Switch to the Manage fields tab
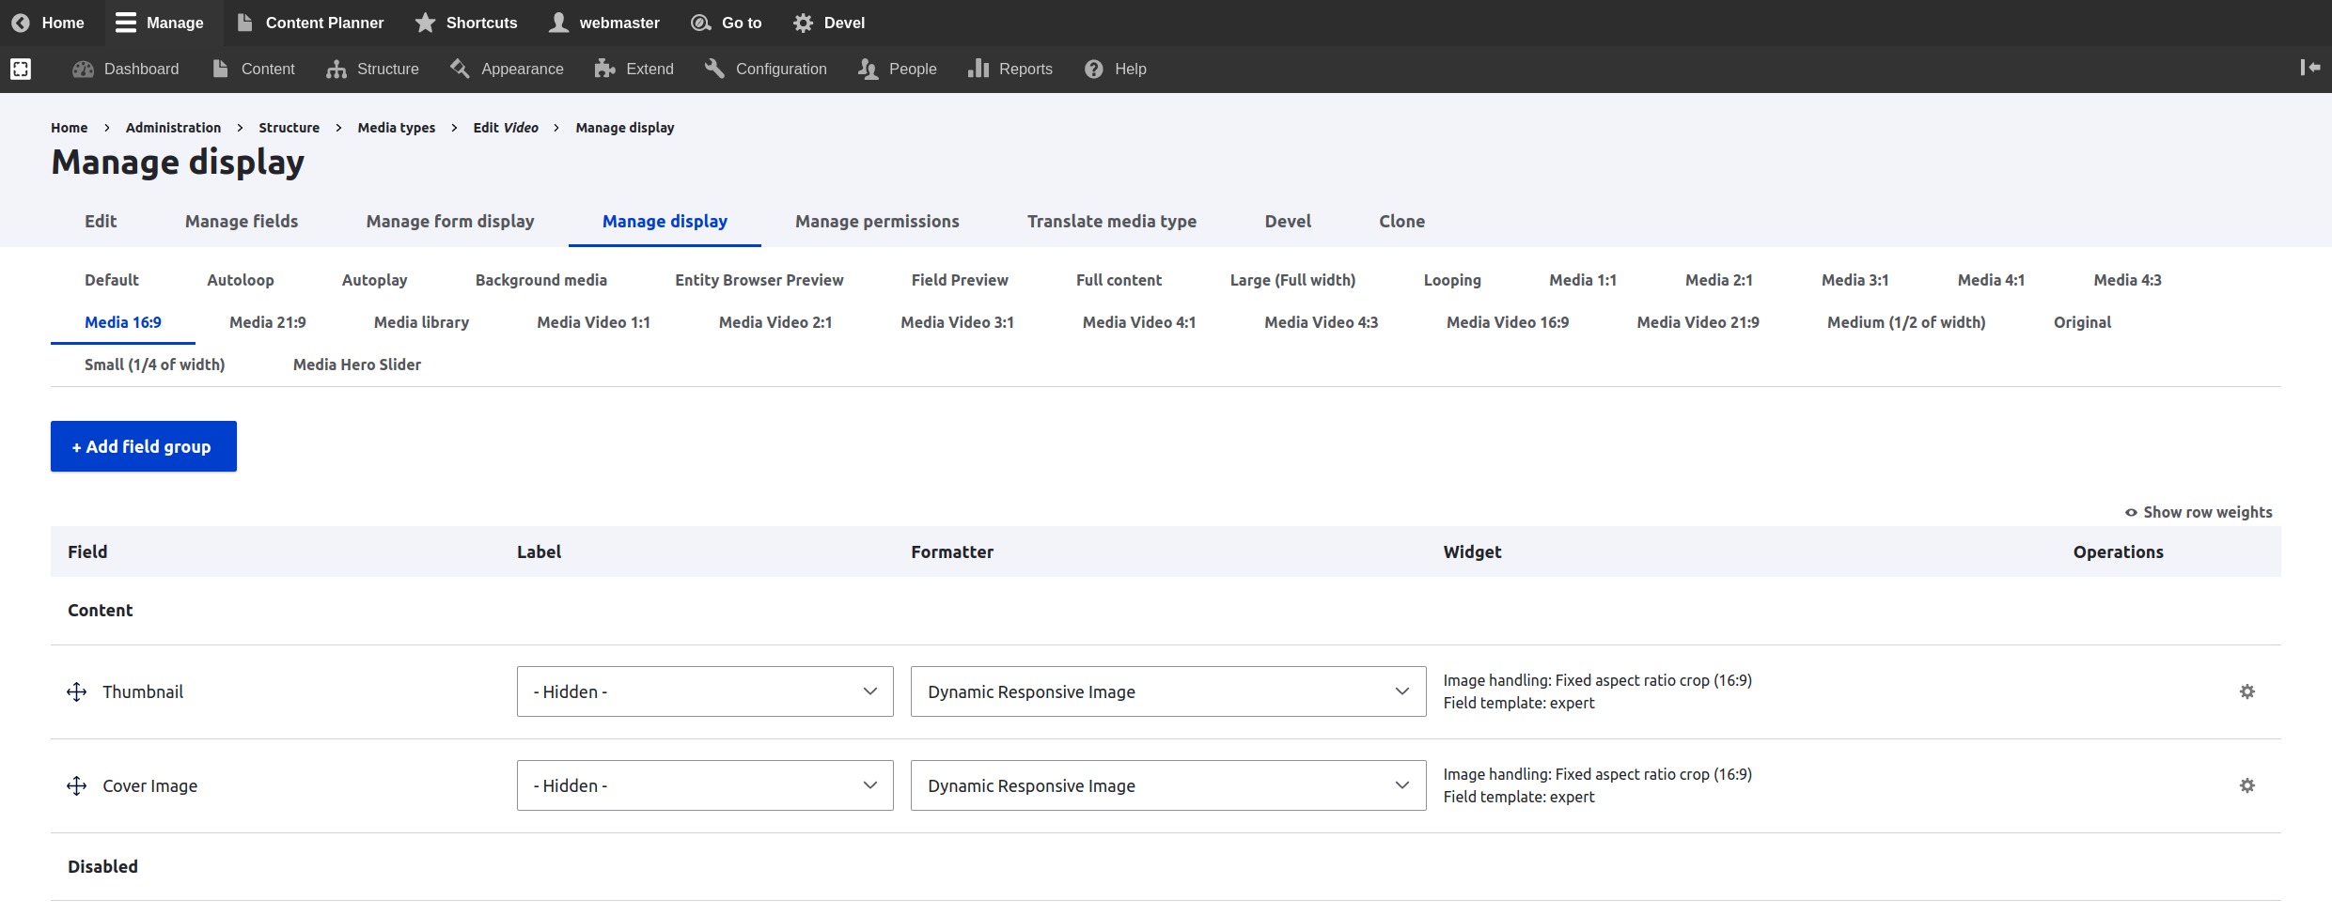2332x916 pixels. [242, 222]
